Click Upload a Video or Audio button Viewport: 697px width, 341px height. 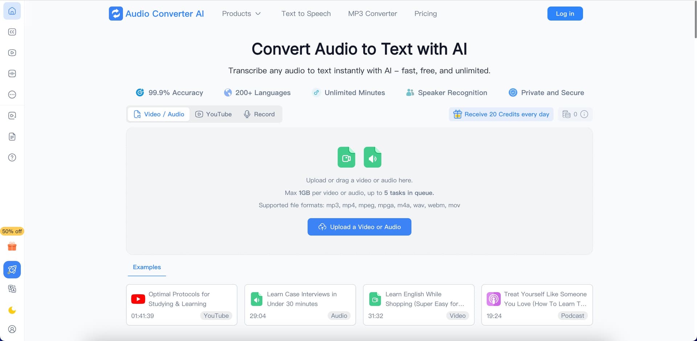(x=359, y=227)
